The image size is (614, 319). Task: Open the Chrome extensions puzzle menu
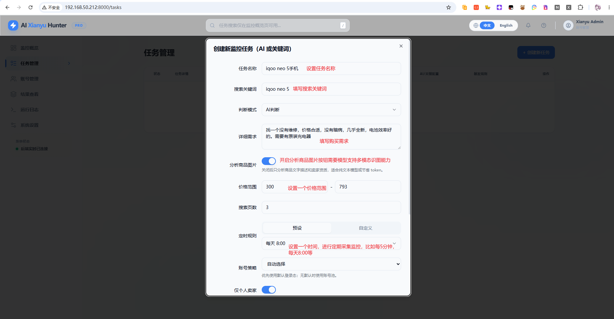coord(580,7)
